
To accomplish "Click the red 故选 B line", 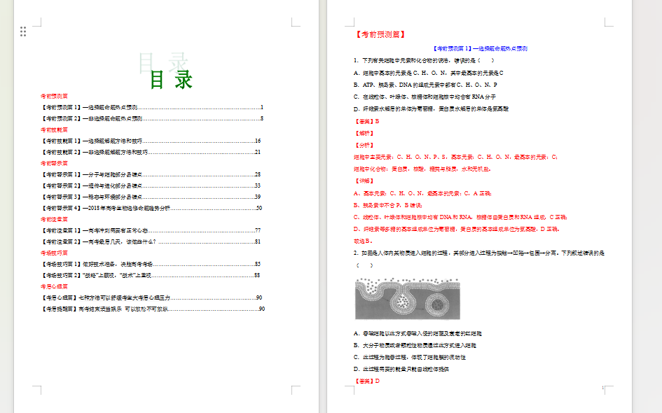I will (363, 241).
